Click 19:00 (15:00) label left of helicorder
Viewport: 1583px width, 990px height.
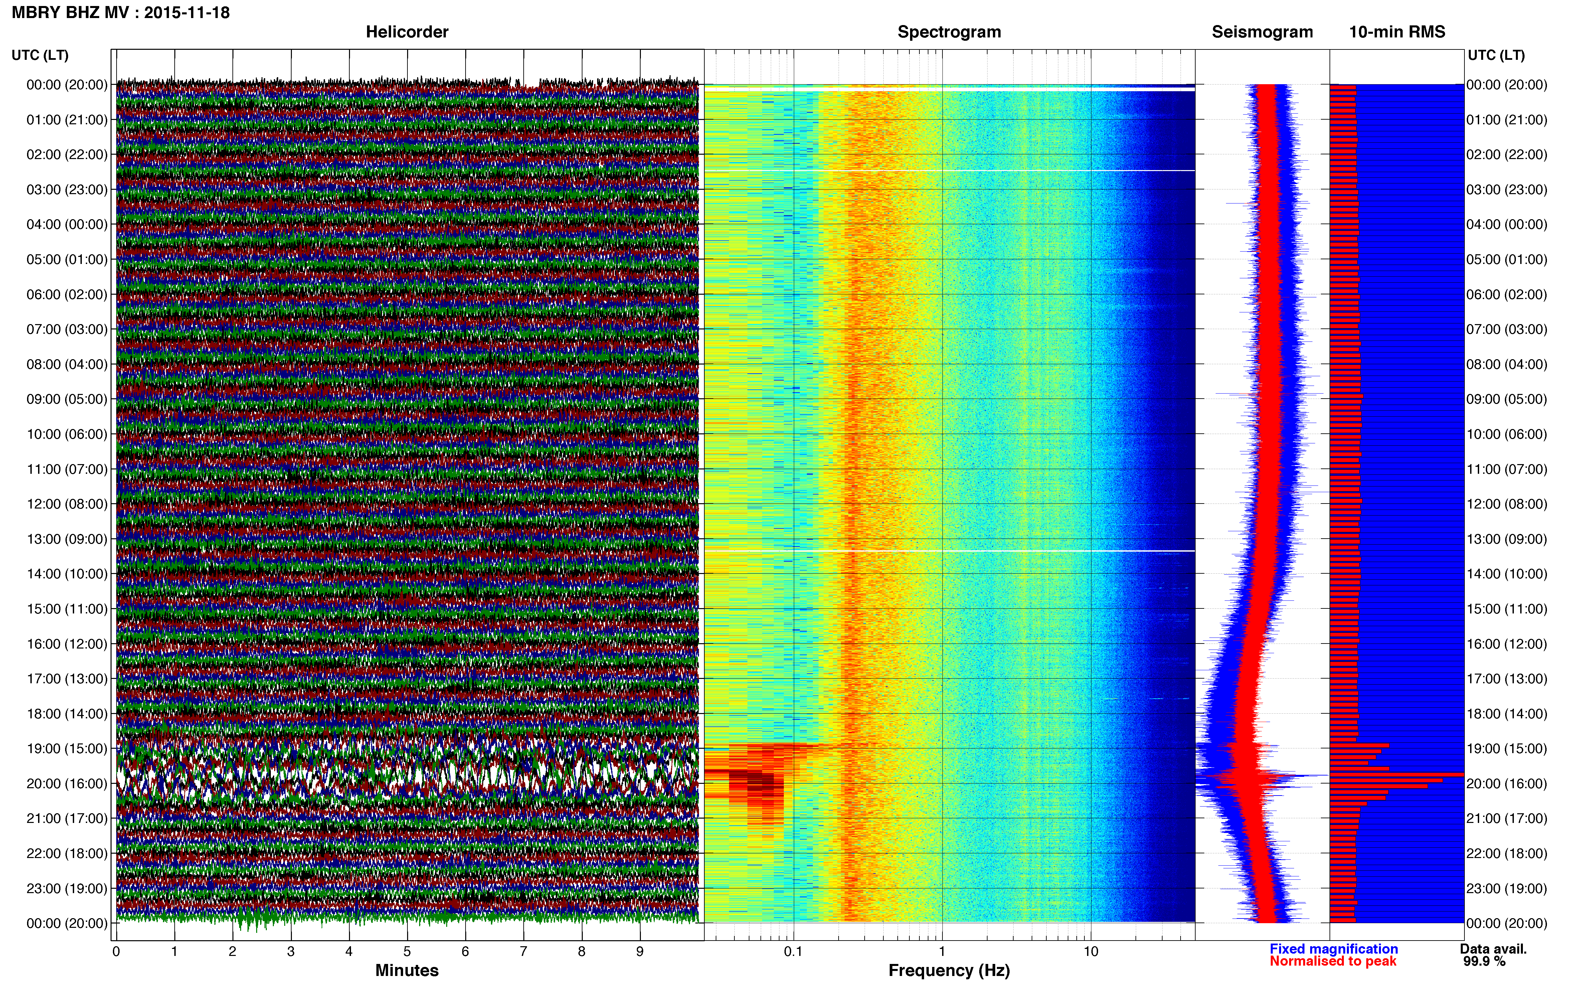tap(67, 748)
